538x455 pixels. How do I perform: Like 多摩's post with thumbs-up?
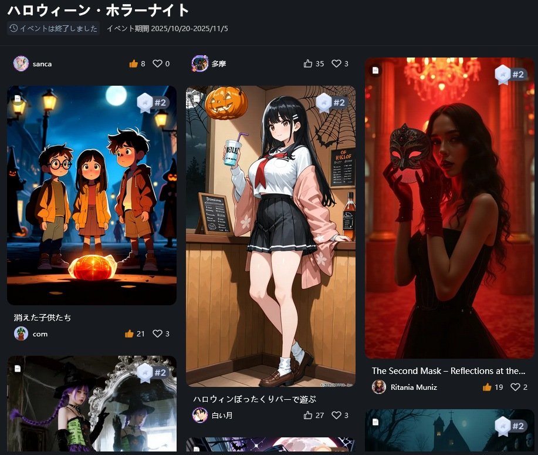(x=308, y=63)
